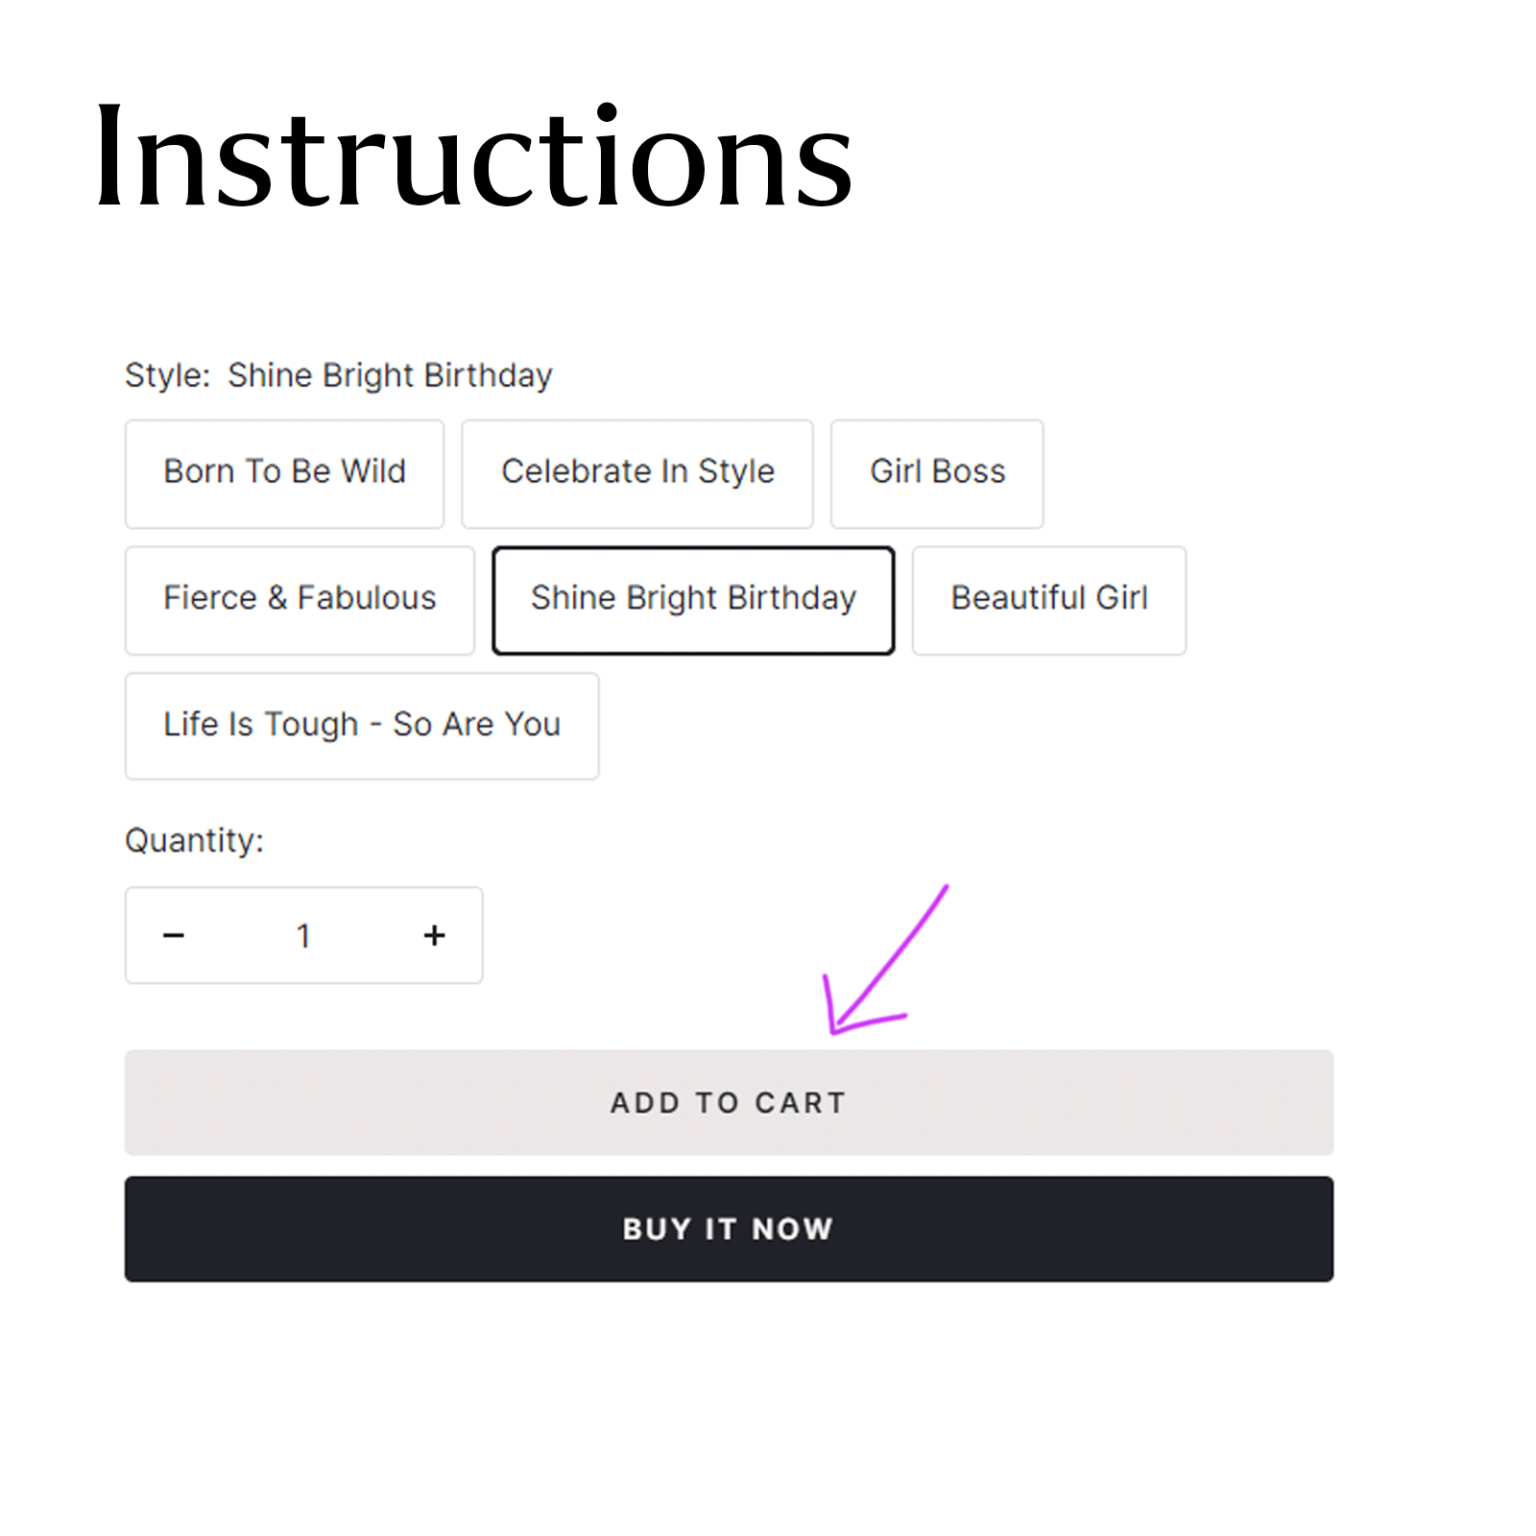Pick Life Is Tough - So Are You

click(x=361, y=725)
